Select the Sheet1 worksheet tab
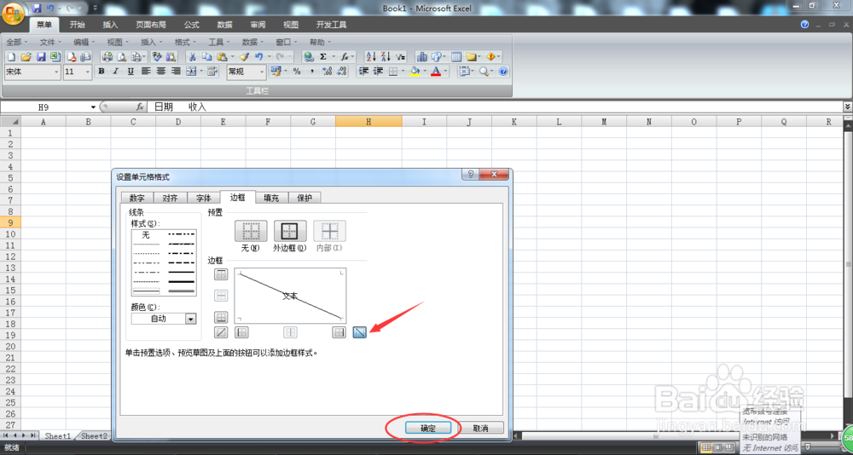Screen dimensions: 853x455 pos(58,436)
